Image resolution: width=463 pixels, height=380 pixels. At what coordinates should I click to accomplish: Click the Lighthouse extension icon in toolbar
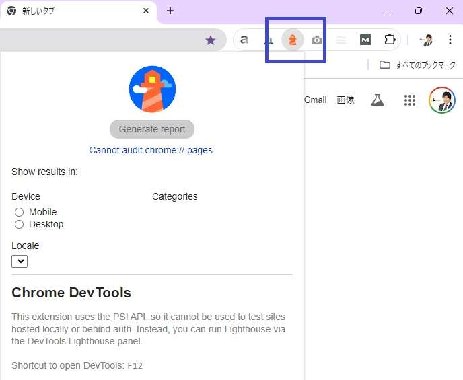[292, 40]
